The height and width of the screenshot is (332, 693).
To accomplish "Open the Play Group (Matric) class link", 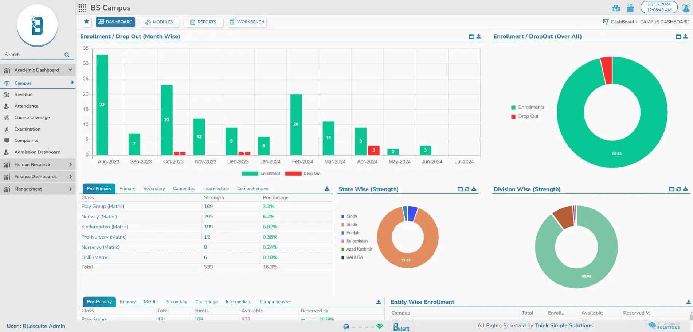I will (103, 206).
